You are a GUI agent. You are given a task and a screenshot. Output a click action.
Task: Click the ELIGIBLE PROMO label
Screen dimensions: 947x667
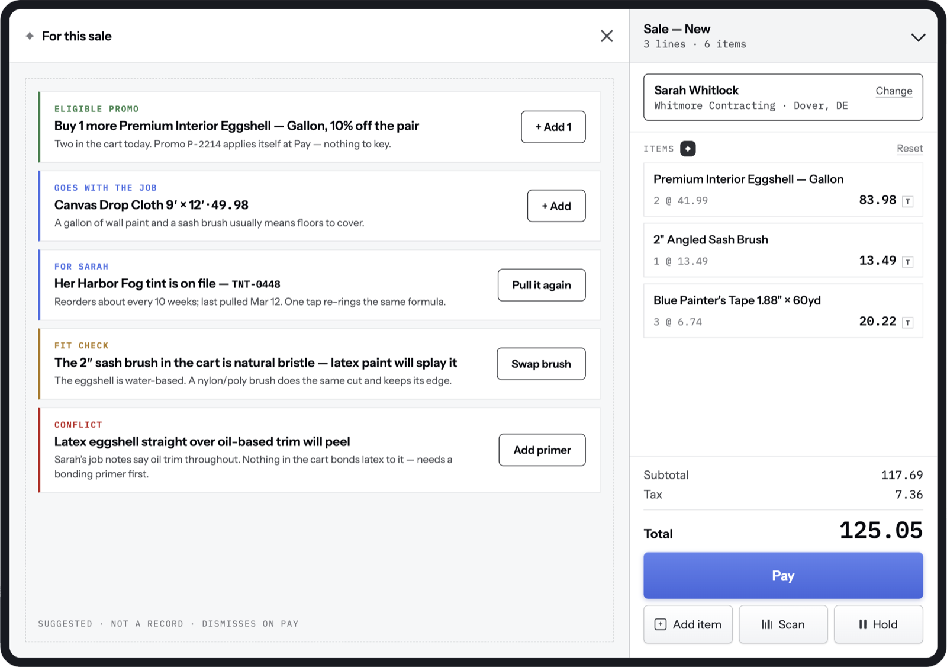[x=96, y=109]
